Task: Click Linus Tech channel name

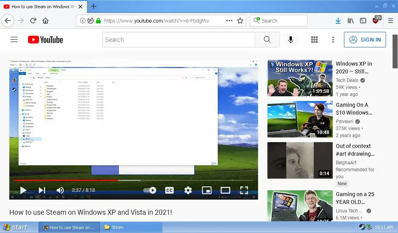Action: (x=349, y=211)
